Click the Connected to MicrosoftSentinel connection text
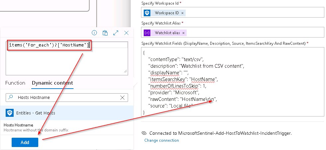Image resolution: width=326 pixels, height=150 pixels. click(x=221, y=133)
